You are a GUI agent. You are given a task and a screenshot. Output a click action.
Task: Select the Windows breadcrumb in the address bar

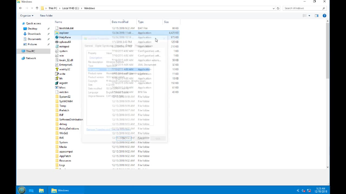click(89, 8)
